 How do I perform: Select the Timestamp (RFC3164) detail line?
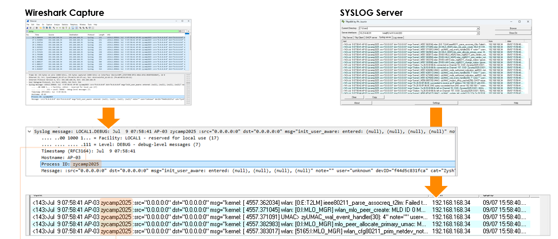coord(88,151)
